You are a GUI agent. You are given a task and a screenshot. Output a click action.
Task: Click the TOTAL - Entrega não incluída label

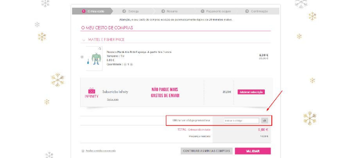point(194,130)
